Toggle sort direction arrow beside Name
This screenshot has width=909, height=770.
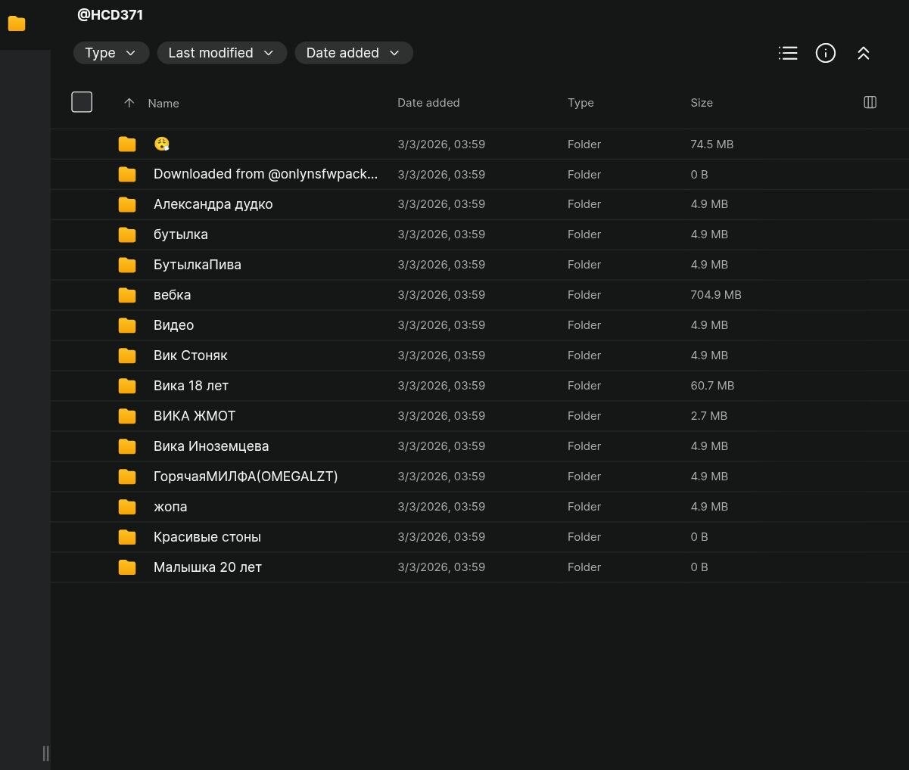click(x=129, y=103)
